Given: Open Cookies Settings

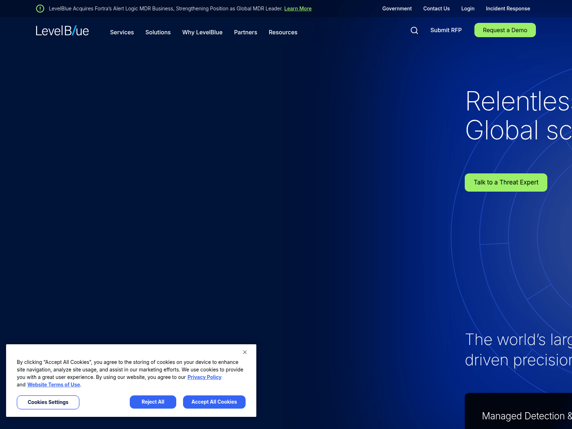Looking at the screenshot, I should [x=48, y=402].
